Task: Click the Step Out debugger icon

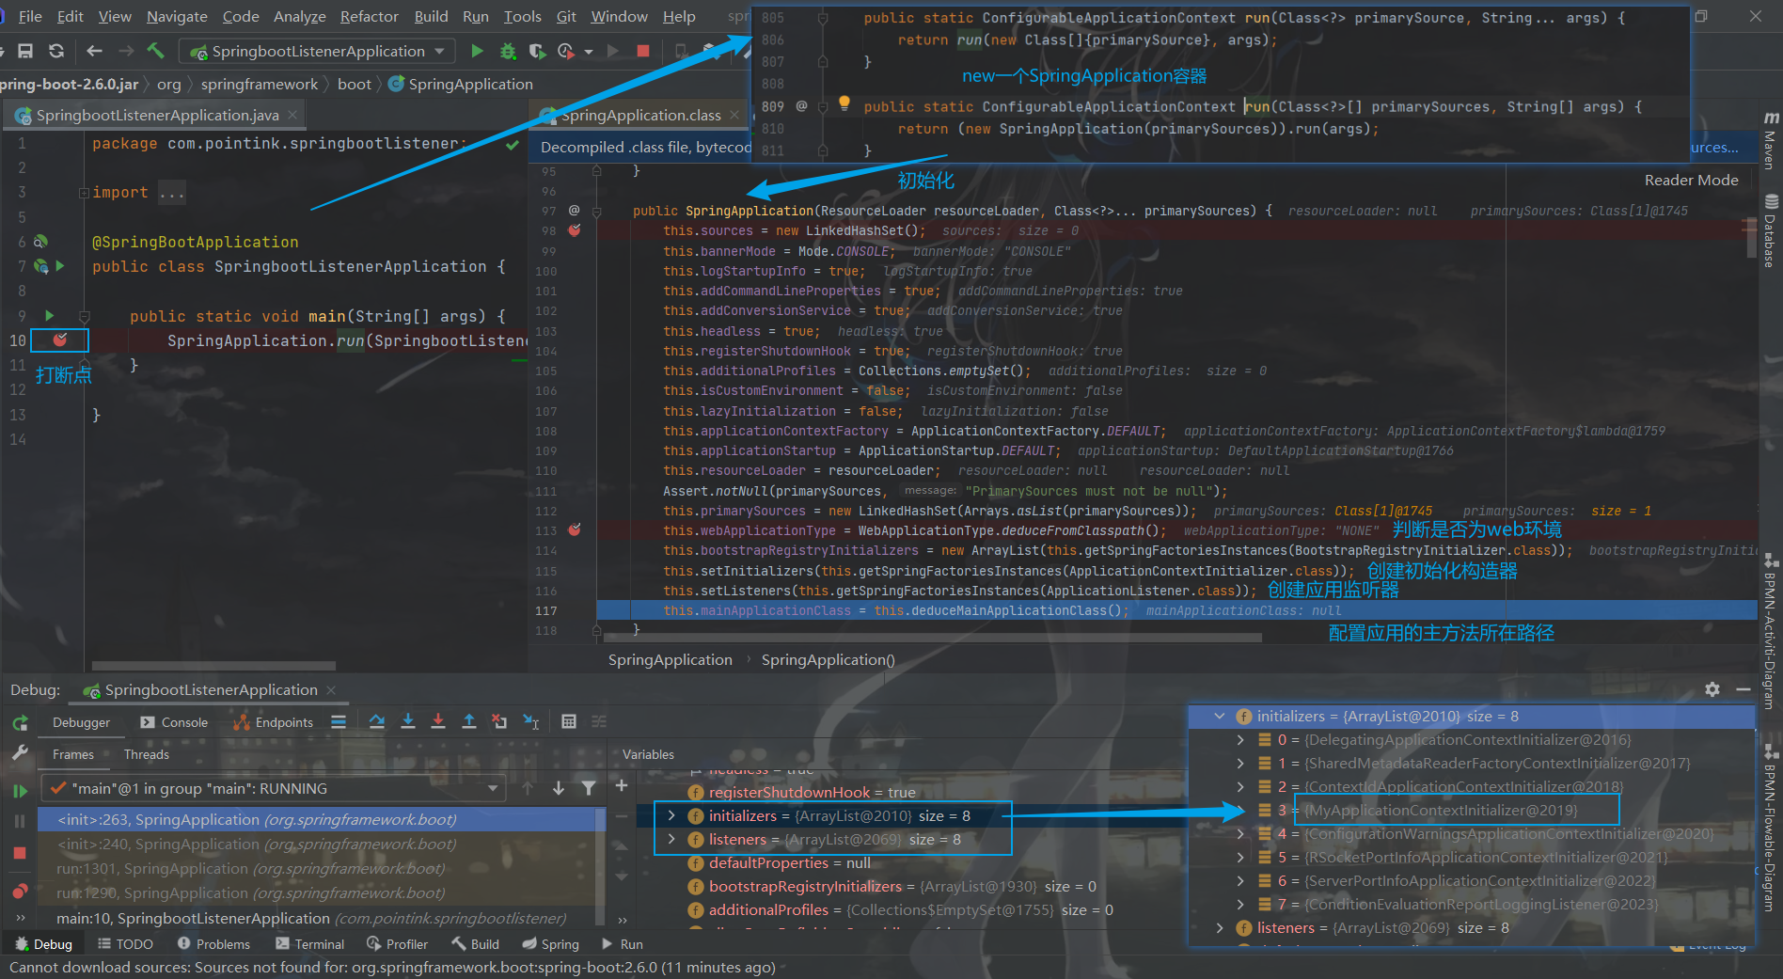Action: pyautogui.click(x=469, y=721)
